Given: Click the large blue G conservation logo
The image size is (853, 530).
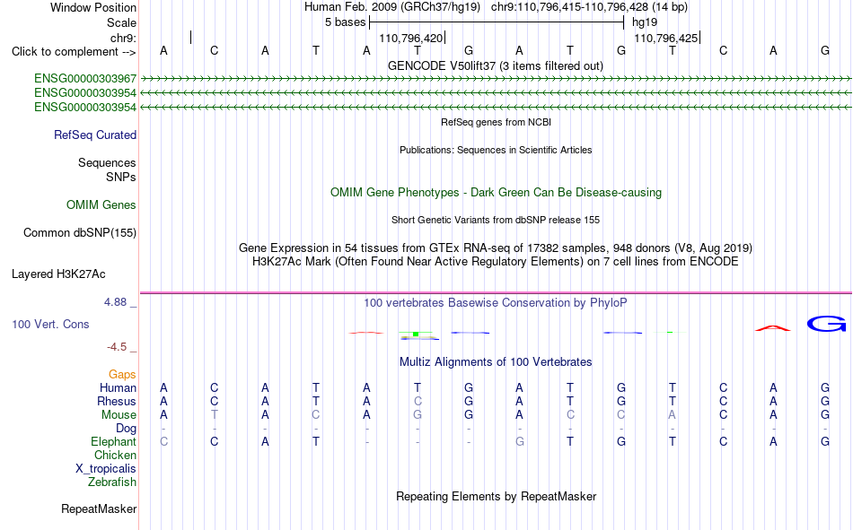Looking at the screenshot, I should [826, 324].
